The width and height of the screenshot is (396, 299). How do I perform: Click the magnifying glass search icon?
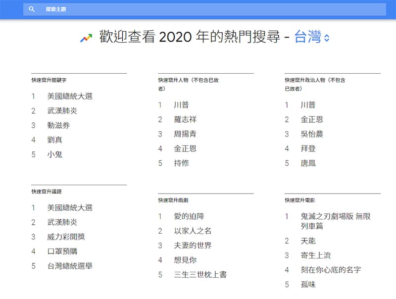click(32, 9)
